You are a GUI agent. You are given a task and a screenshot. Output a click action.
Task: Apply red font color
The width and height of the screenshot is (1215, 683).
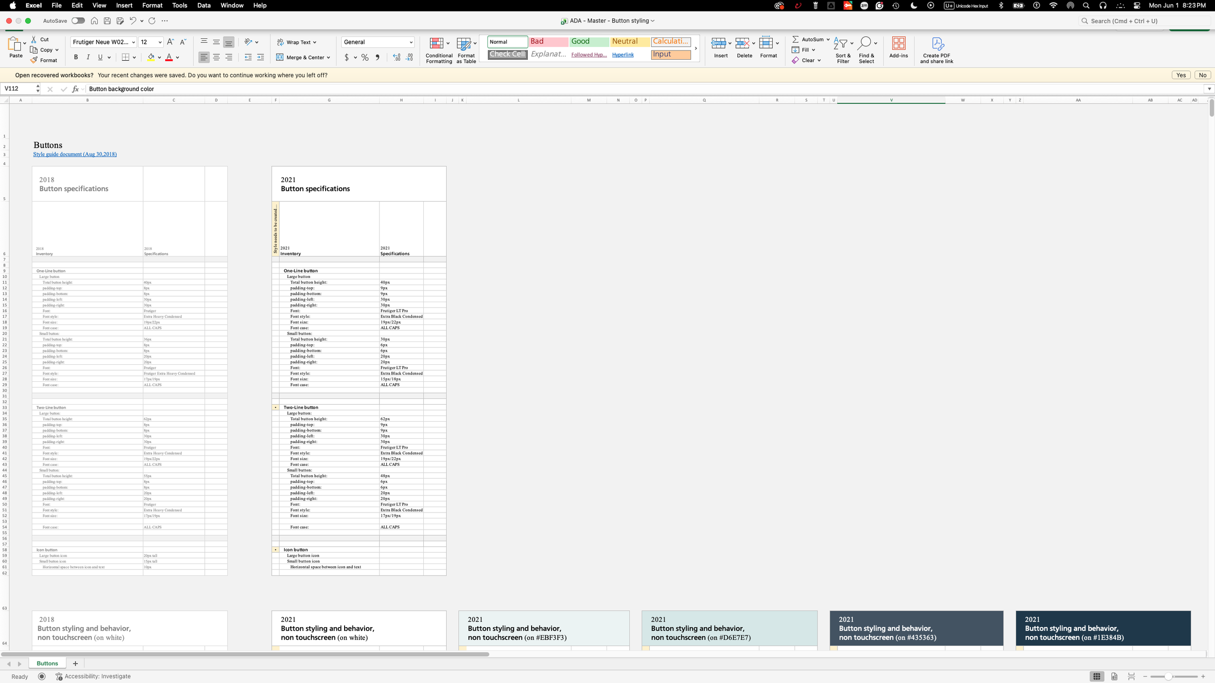(x=169, y=57)
